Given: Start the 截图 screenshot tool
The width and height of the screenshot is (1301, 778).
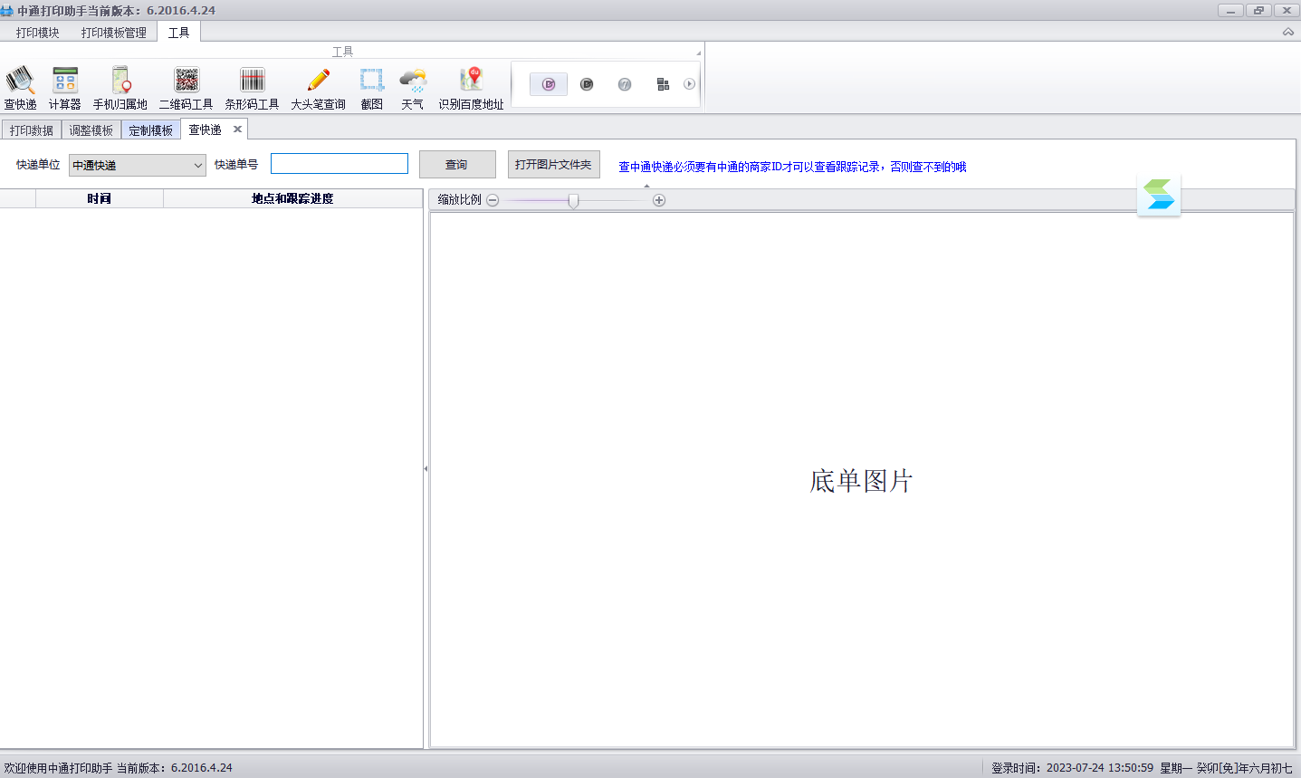Looking at the screenshot, I should pyautogui.click(x=372, y=88).
